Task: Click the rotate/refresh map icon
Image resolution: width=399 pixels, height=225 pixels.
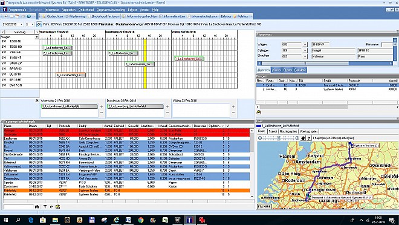Action: point(309,138)
